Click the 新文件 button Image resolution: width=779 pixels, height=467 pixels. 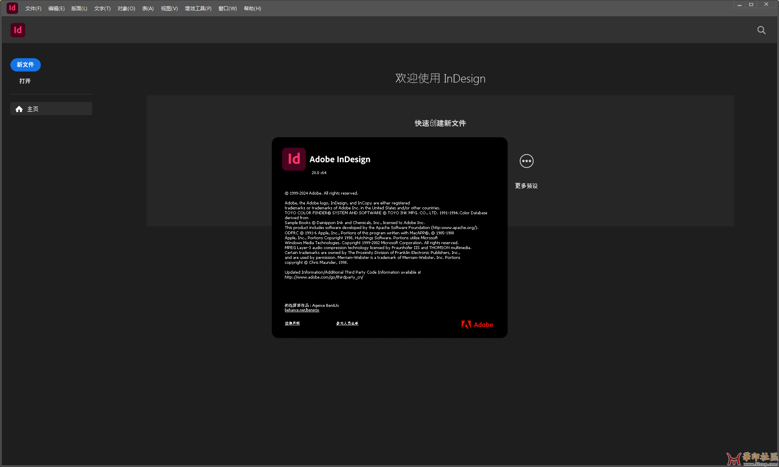25,65
